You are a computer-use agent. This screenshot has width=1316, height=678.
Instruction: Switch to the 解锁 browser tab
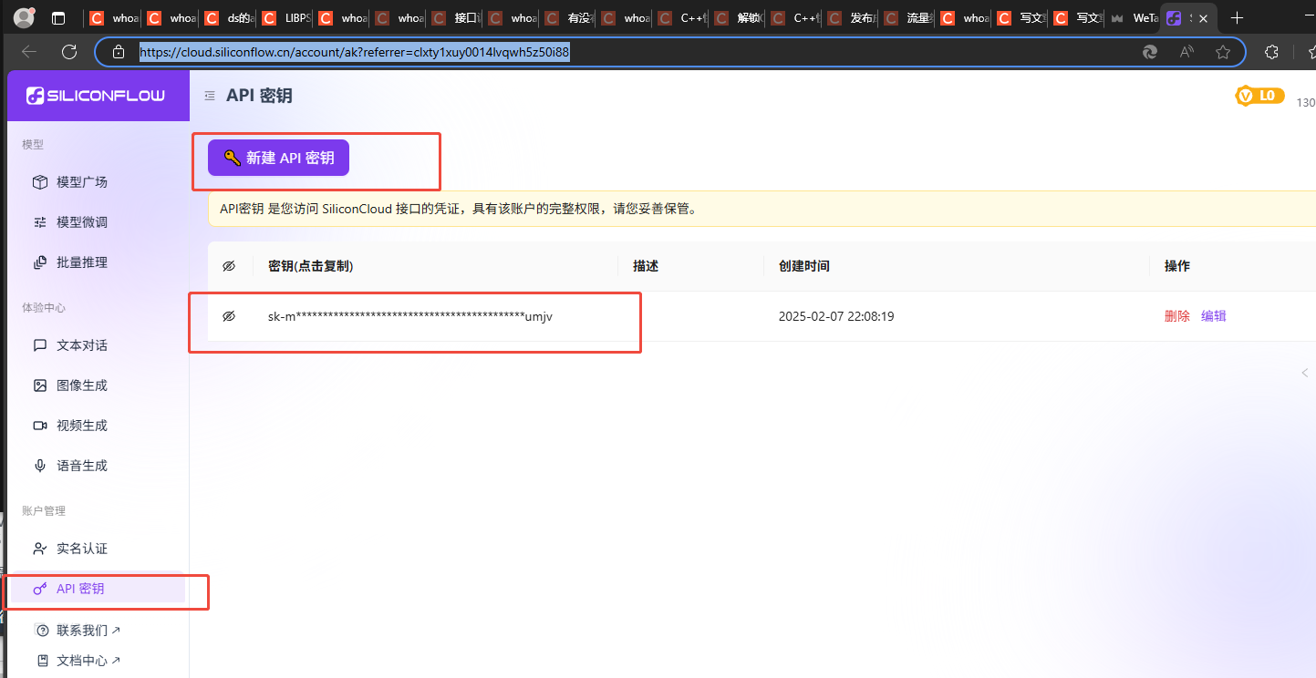[737, 18]
